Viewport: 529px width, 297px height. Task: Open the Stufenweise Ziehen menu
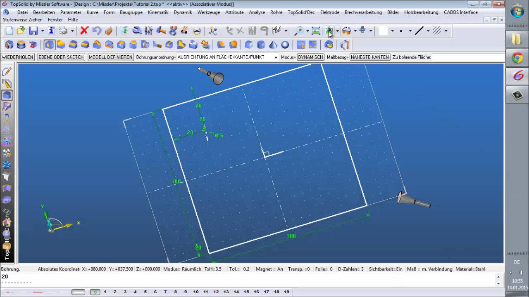[x=23, y=20]
